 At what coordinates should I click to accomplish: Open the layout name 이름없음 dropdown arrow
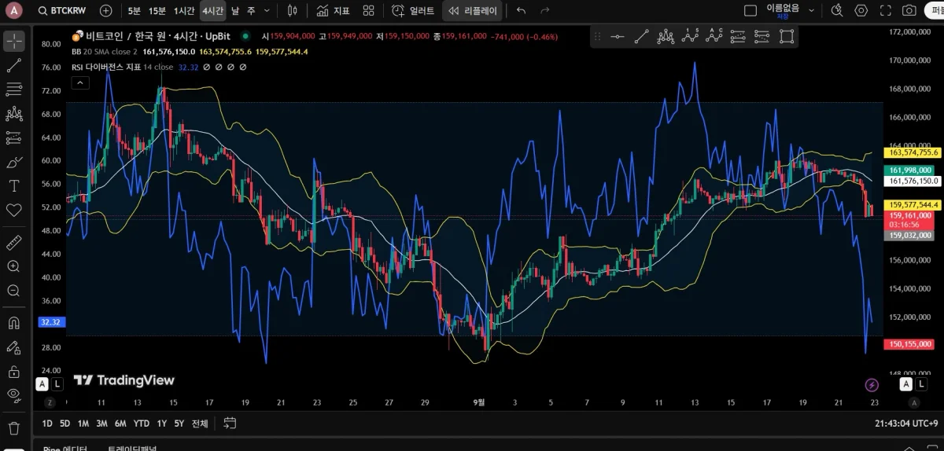pyautogui.click(x=812, y=11)
